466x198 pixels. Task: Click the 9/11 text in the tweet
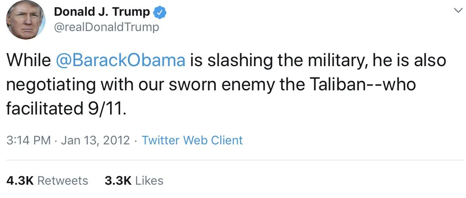pos(105,108)
